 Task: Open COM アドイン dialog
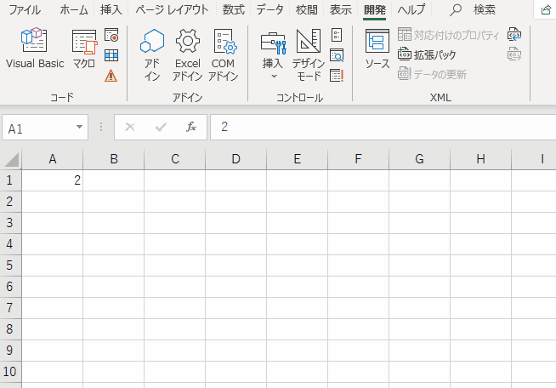point(223,54)
